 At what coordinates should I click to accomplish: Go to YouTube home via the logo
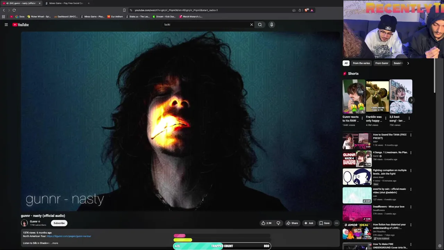20,25
